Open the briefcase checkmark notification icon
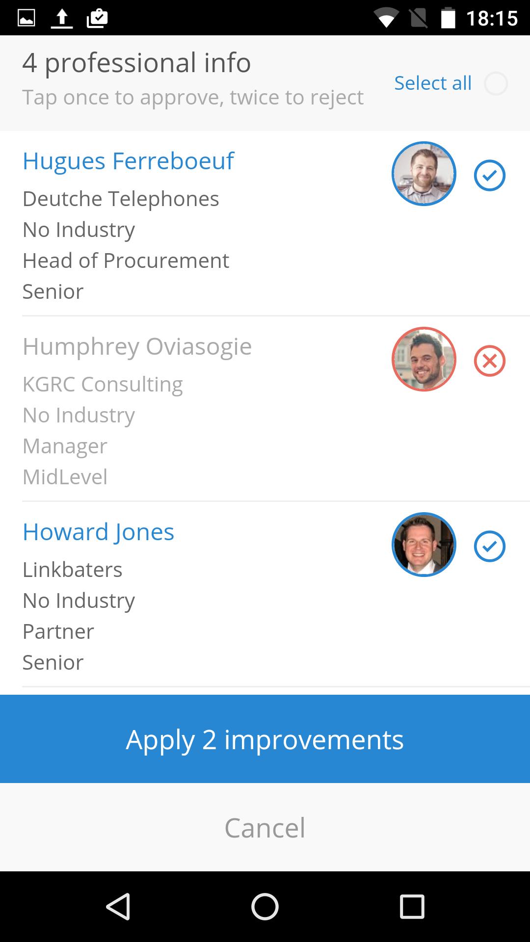 point(97,18)
